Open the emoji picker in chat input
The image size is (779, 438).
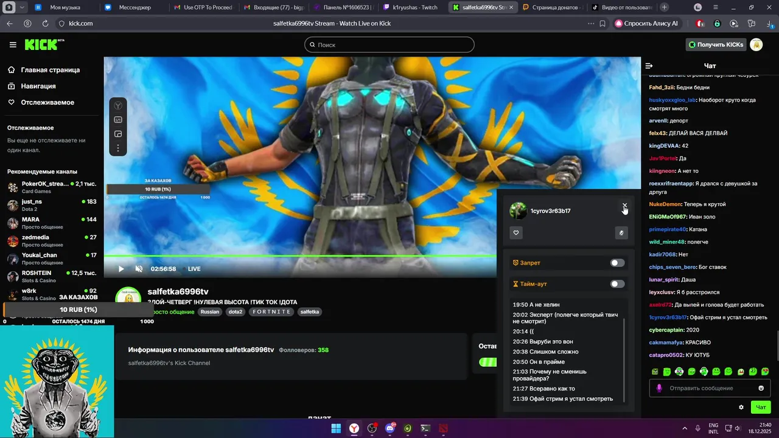coord(761,388)
